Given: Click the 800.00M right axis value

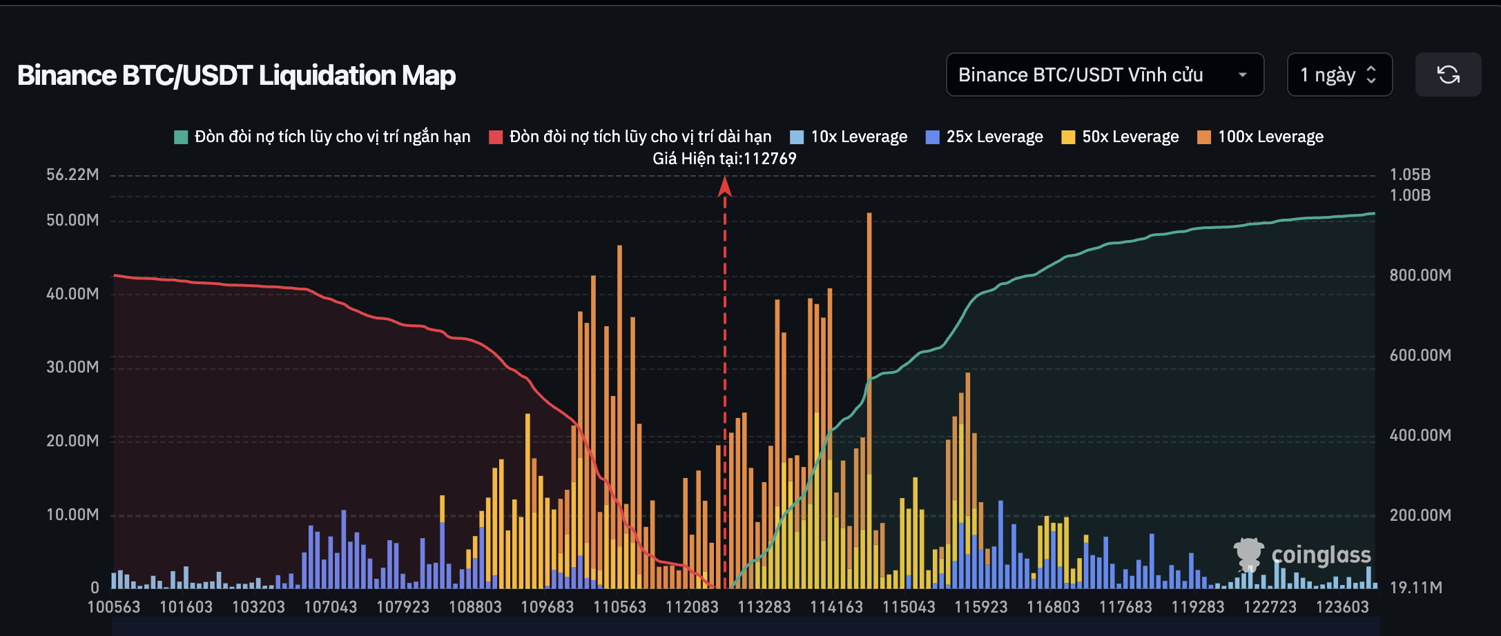Looking at the screenshot, I should 1420,275.
